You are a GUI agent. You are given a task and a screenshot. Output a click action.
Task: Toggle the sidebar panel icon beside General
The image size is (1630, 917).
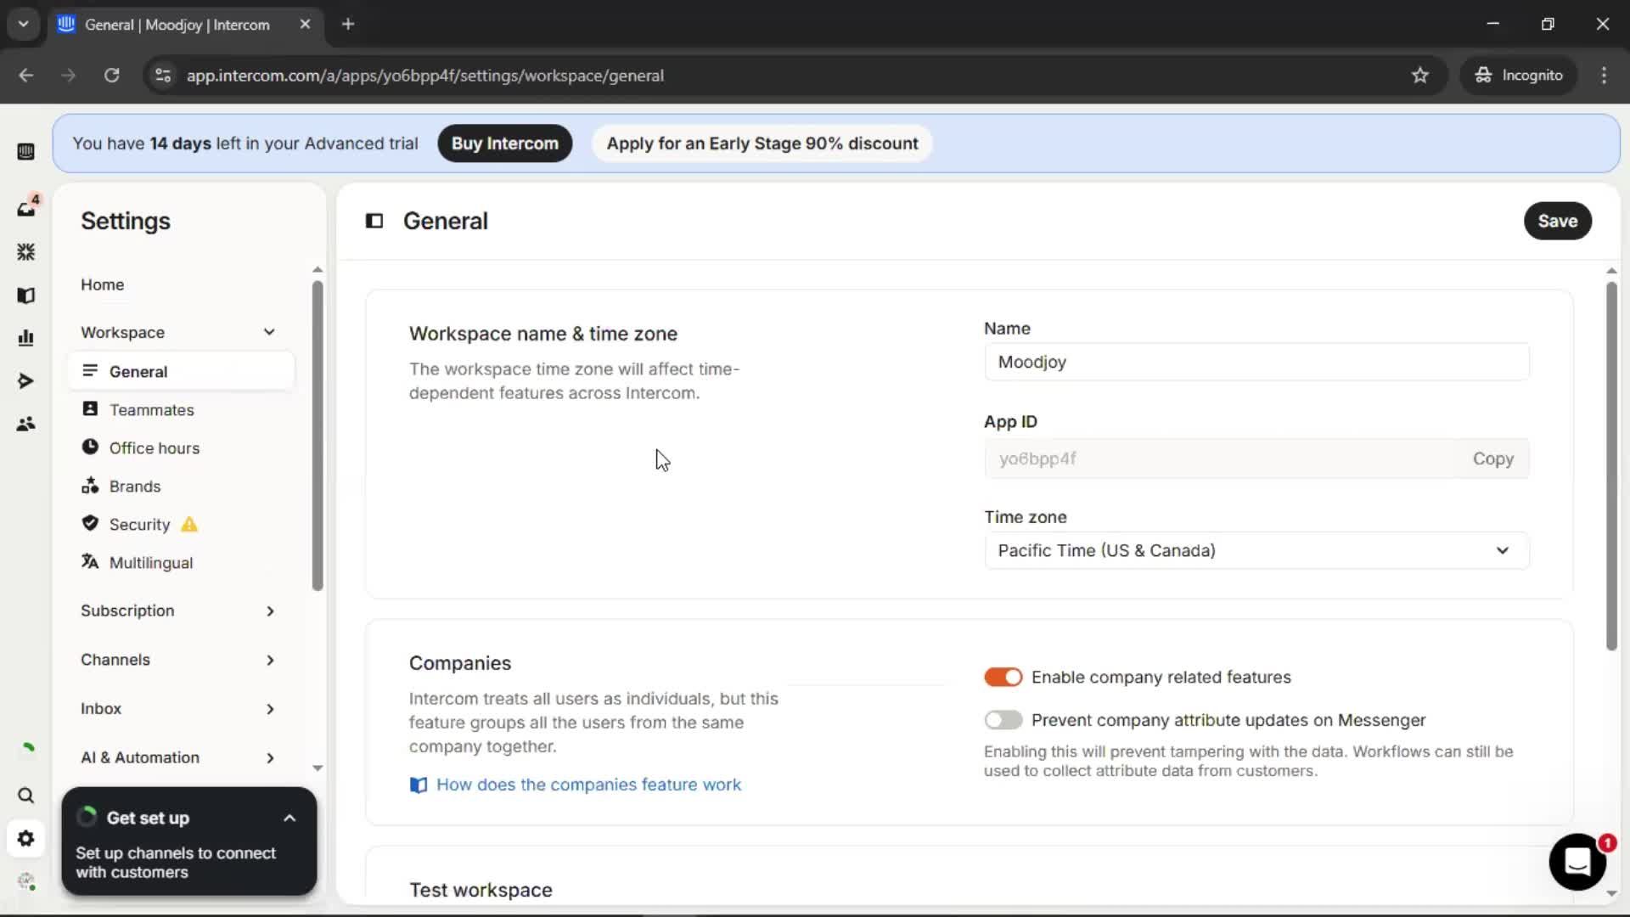(x=374, y=221)
